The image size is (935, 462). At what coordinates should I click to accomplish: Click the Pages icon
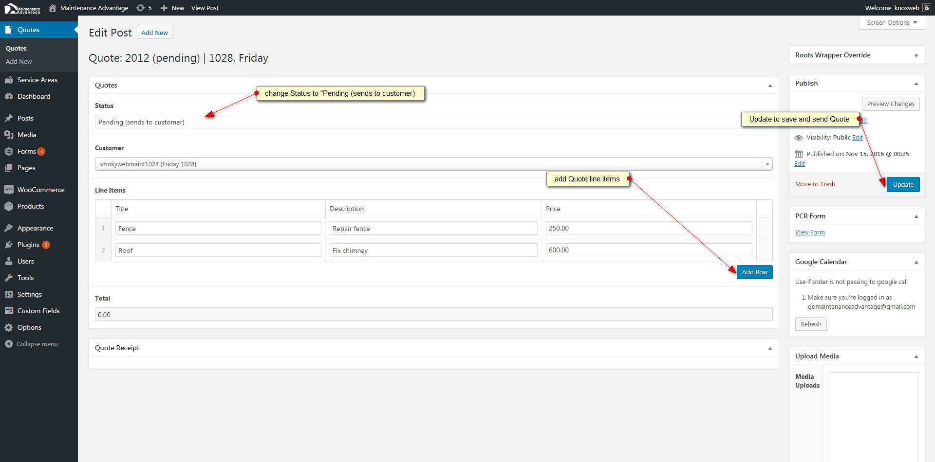(9, 168)
